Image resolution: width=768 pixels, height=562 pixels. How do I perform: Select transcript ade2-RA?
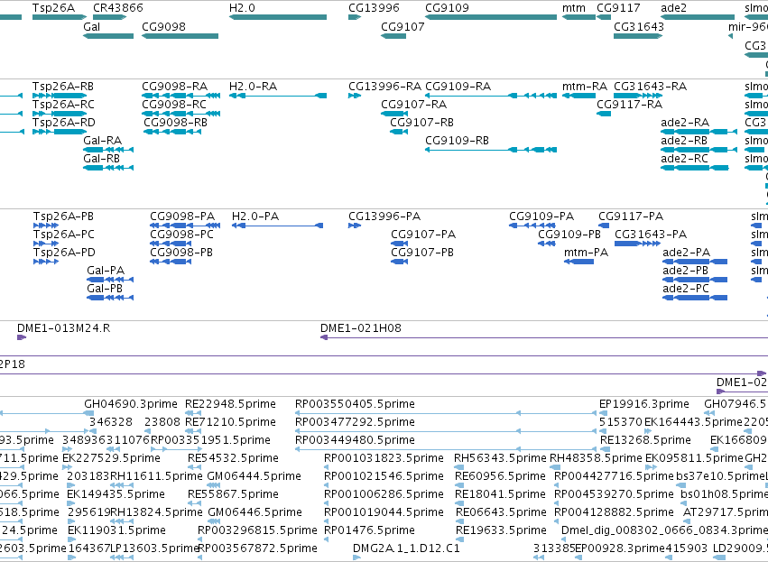click(685, 123)
